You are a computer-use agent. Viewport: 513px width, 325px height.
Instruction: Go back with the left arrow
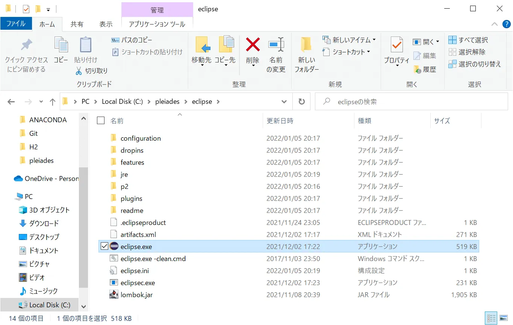[11, 102]
